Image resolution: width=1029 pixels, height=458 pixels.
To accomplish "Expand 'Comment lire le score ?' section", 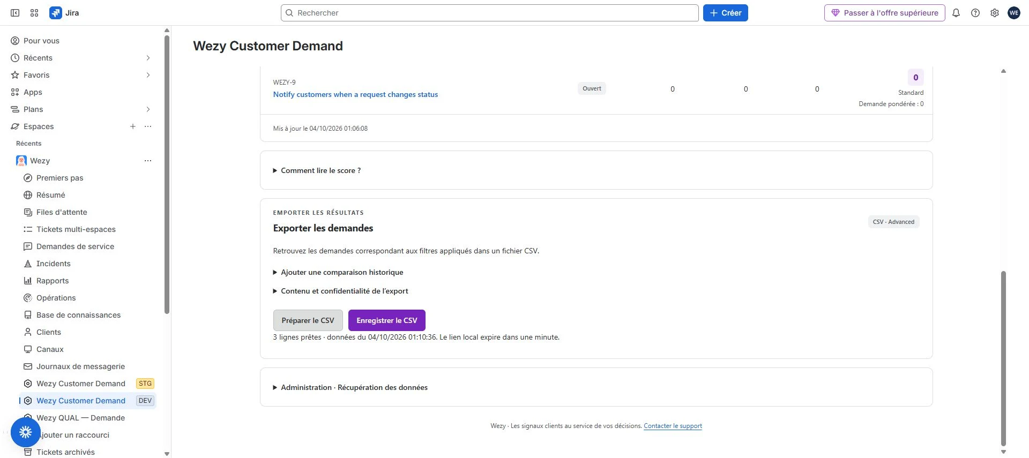I will coord(317,170).
